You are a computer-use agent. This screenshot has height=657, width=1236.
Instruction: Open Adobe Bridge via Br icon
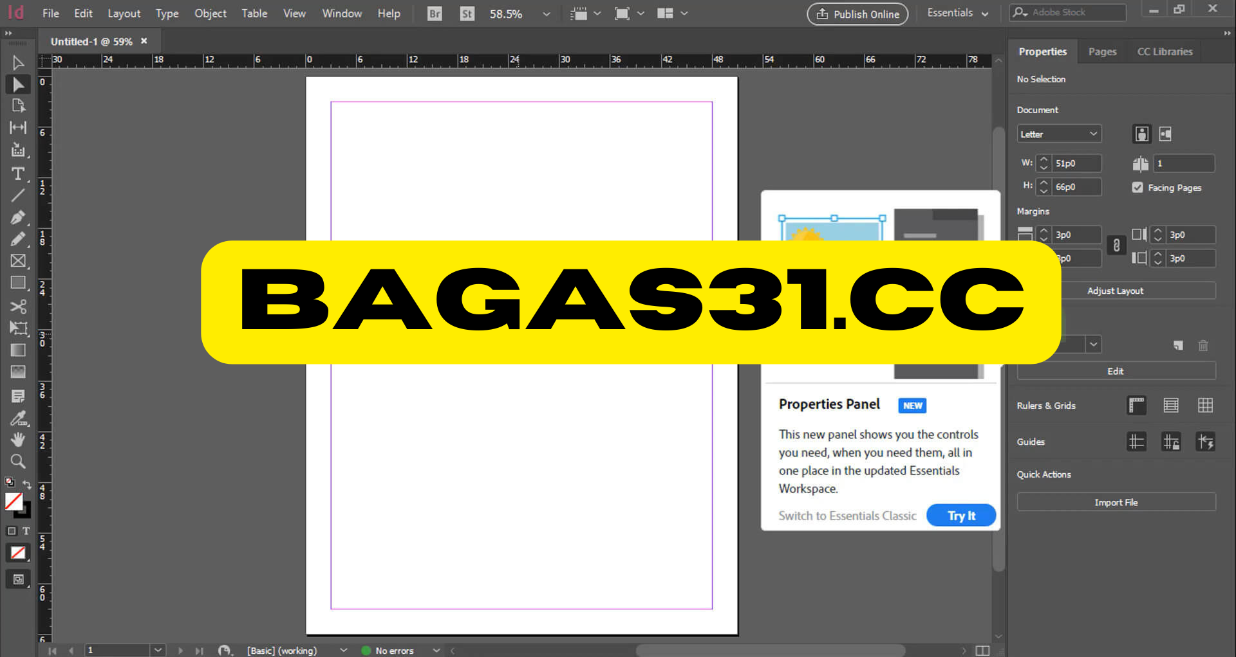click(435, 14)
